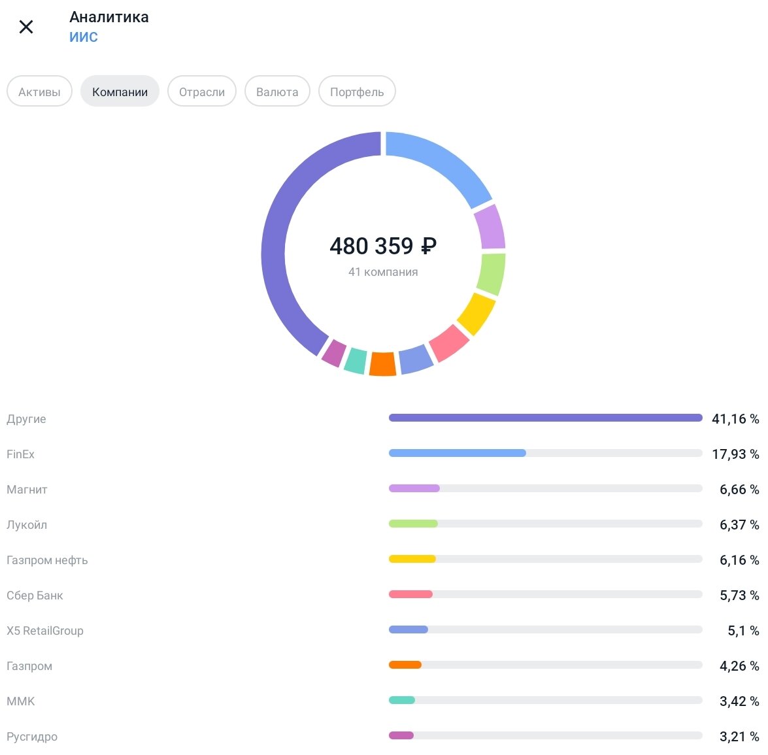Click the 480 359 ₽ total amount

click(384, 246)
